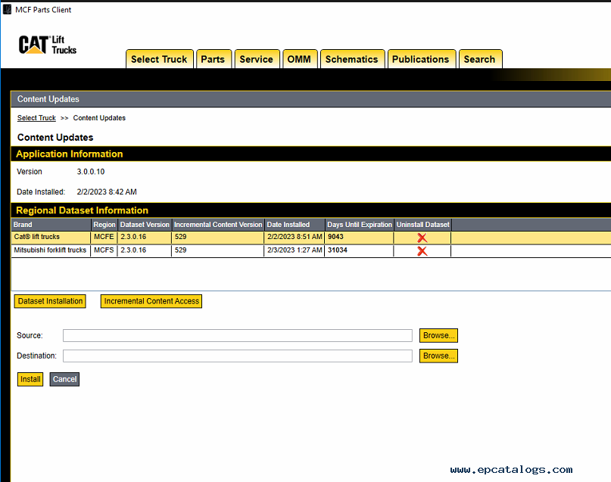Screen dimensions: 611x482
Task: Click the 31034 days expiration value
Action: pyautogui.click(x=338, y=250)
